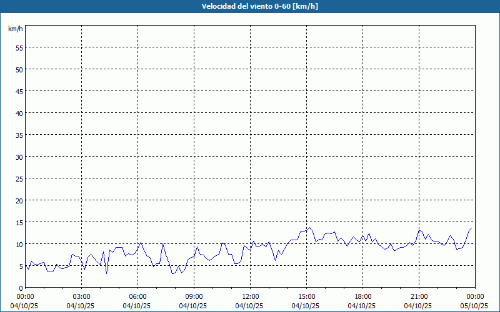500x312 pixels.
Task: Click the 15:00 time label on the x-axis
Action: (x=306, y=296)
